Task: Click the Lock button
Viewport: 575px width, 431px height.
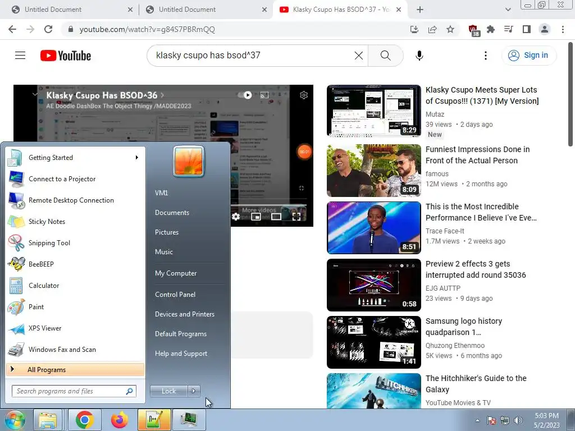Action: pyautogui.click(x=168, y=391)
